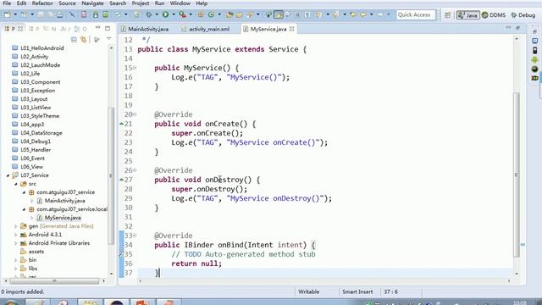Screen dimensions: 542x305
Task: Collapse the L07_Service project node
Action: [x=8, y=175]
